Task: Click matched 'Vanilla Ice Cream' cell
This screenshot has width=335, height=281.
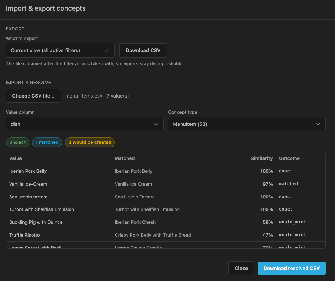Action: [x=133, y=184]
